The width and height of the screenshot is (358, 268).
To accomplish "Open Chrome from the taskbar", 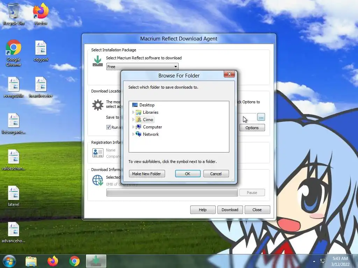I will [x=74, y=261].
